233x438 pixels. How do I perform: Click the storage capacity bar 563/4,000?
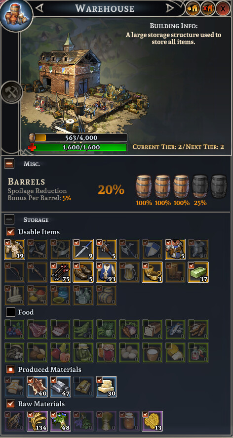point(78,138)
